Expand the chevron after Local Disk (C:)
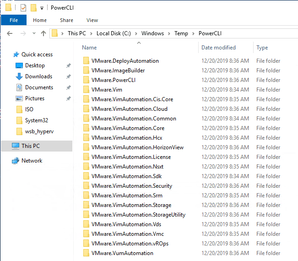The image size is (298, 261). pyautogui.click(x=136, y=33)
